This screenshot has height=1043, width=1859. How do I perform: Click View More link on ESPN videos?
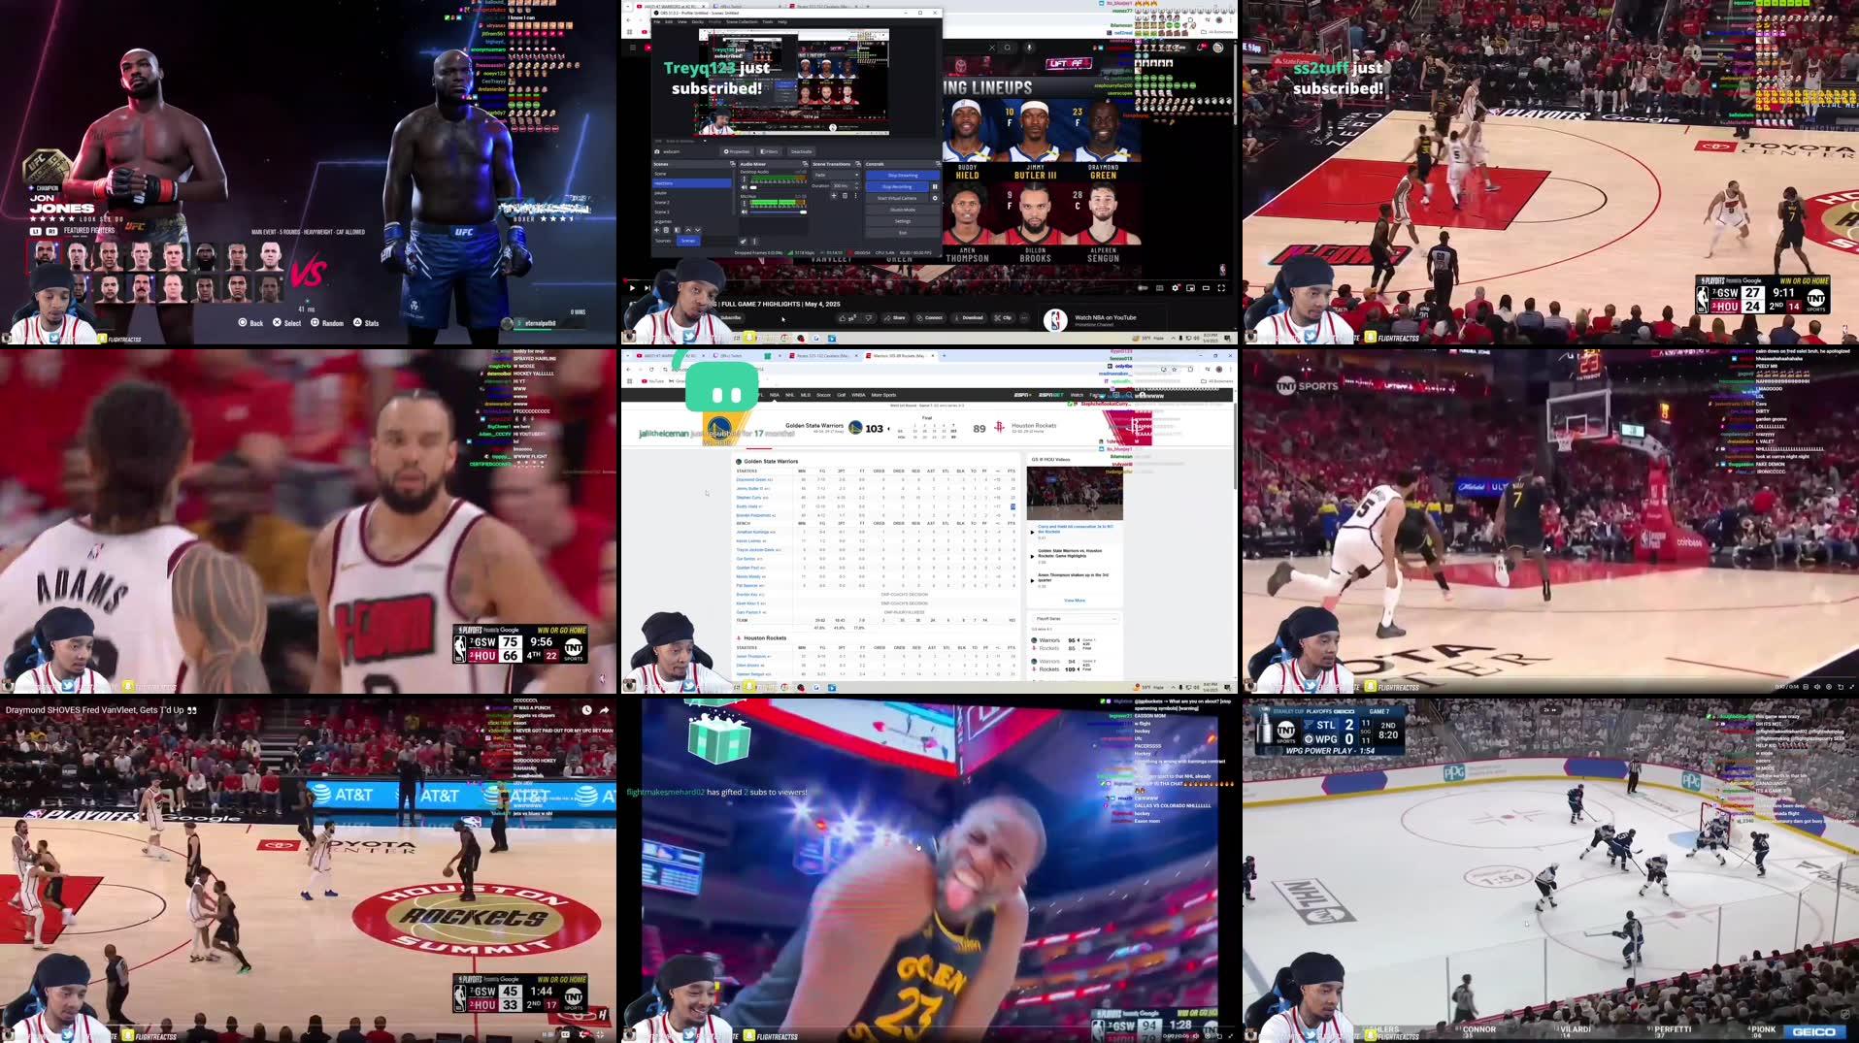pos(1075,601)
